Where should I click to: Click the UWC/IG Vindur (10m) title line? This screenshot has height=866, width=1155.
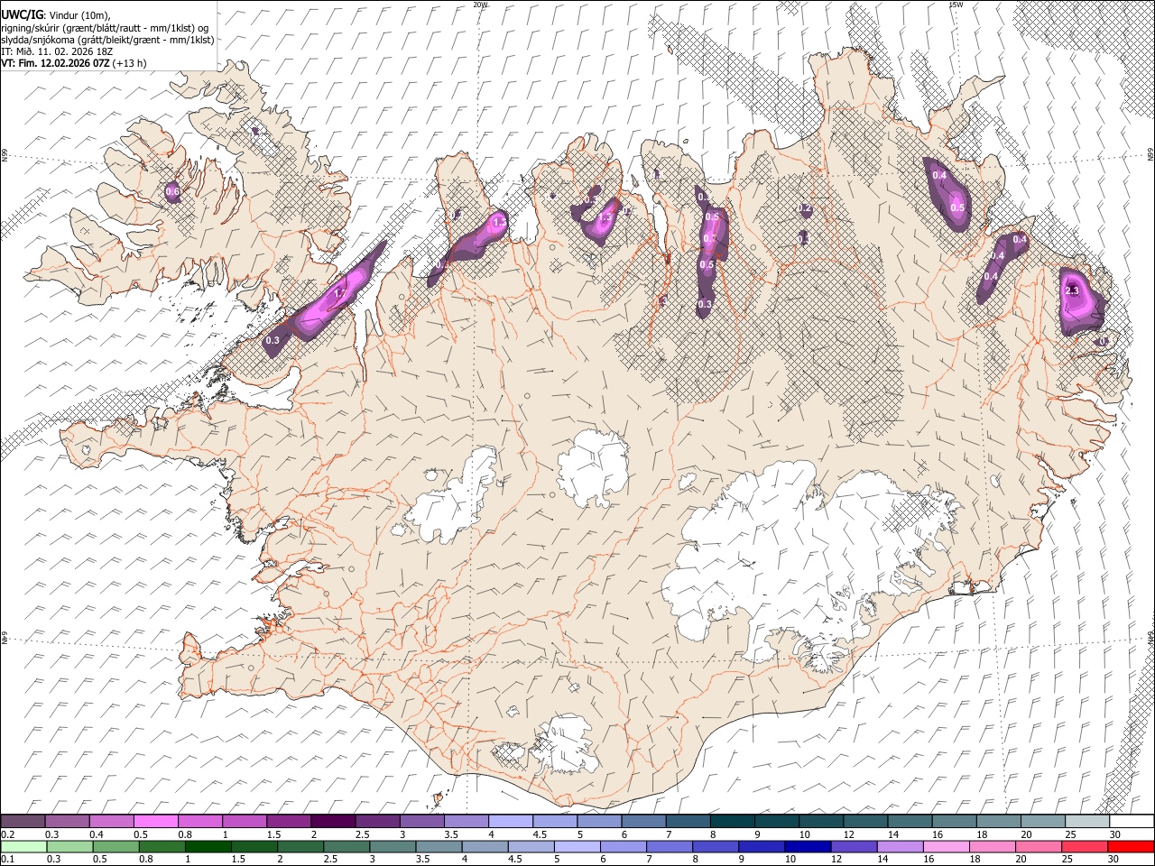pyautogui.click(x=56, y=15)
